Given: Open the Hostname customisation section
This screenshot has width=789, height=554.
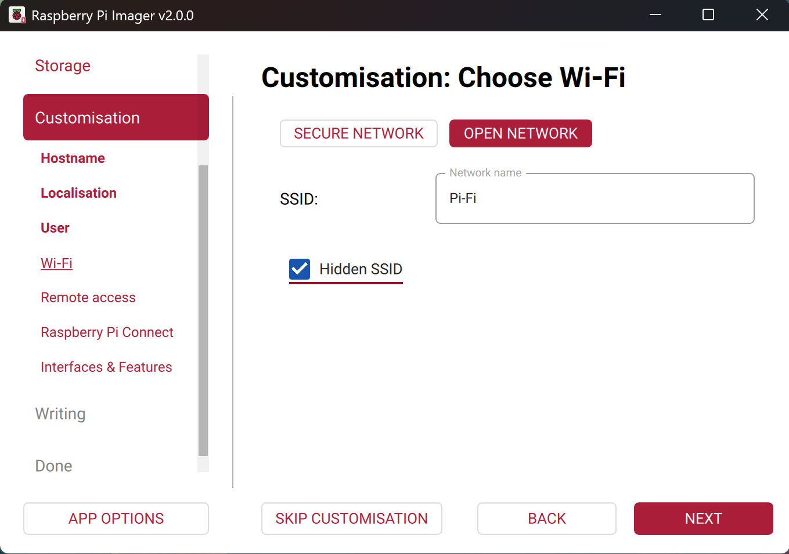Looking at the screenshot, I should [73, 158].
